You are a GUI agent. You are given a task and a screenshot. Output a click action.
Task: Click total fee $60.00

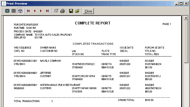point(149,79)
